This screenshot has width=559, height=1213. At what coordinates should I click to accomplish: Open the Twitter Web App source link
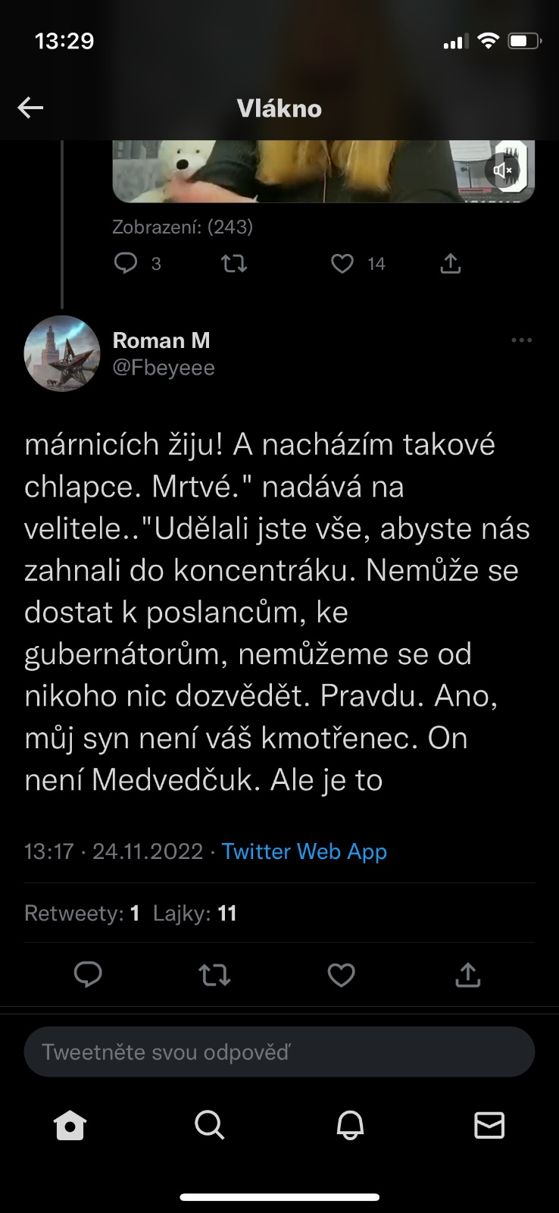304,851
